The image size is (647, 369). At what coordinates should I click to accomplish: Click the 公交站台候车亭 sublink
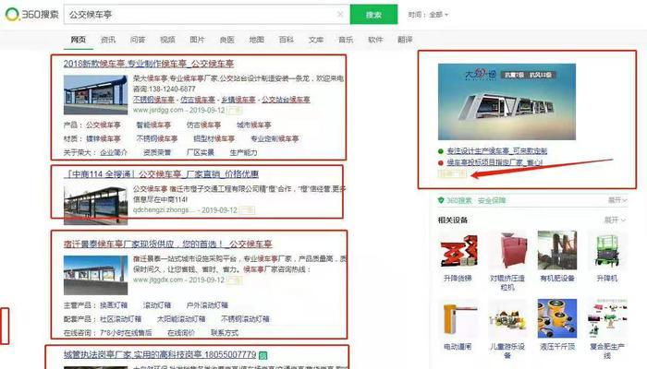coord(286,100)
